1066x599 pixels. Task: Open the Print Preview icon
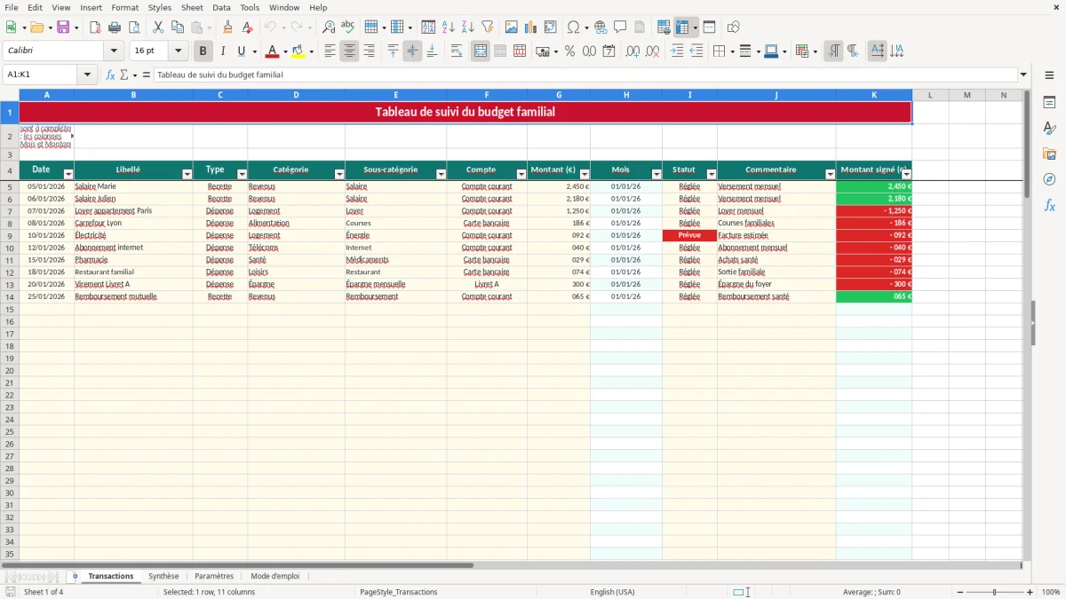pyautogui.click(x=134, y=28)
